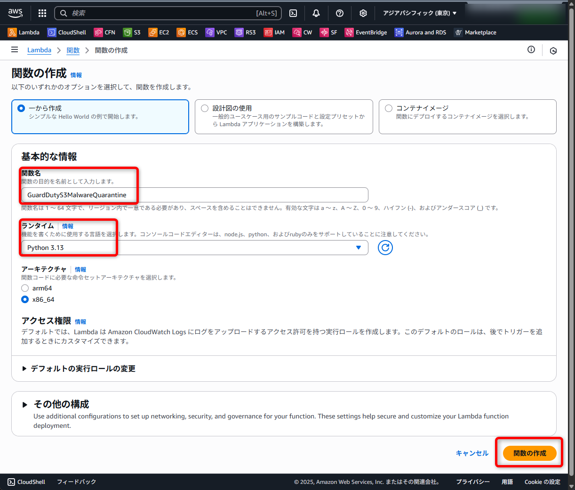Open the アジアパシフィック (東京) region selector
The image size is (575, 490).
(x=420, y=13)
